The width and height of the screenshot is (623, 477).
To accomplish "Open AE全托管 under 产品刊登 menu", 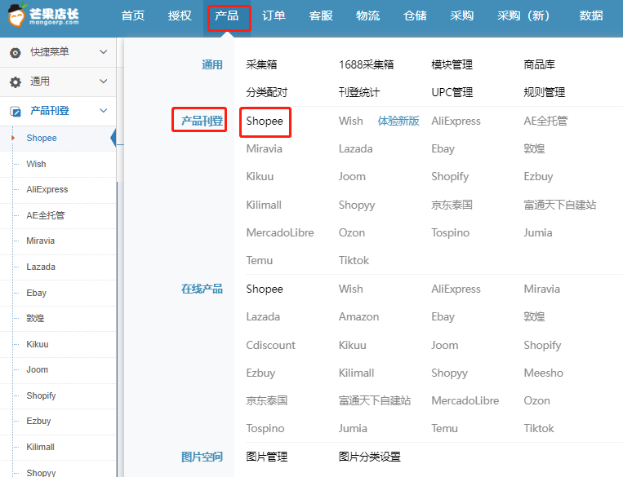I will (545, 121).
